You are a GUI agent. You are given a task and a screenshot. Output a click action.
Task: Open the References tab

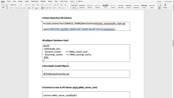pos(35,1)
